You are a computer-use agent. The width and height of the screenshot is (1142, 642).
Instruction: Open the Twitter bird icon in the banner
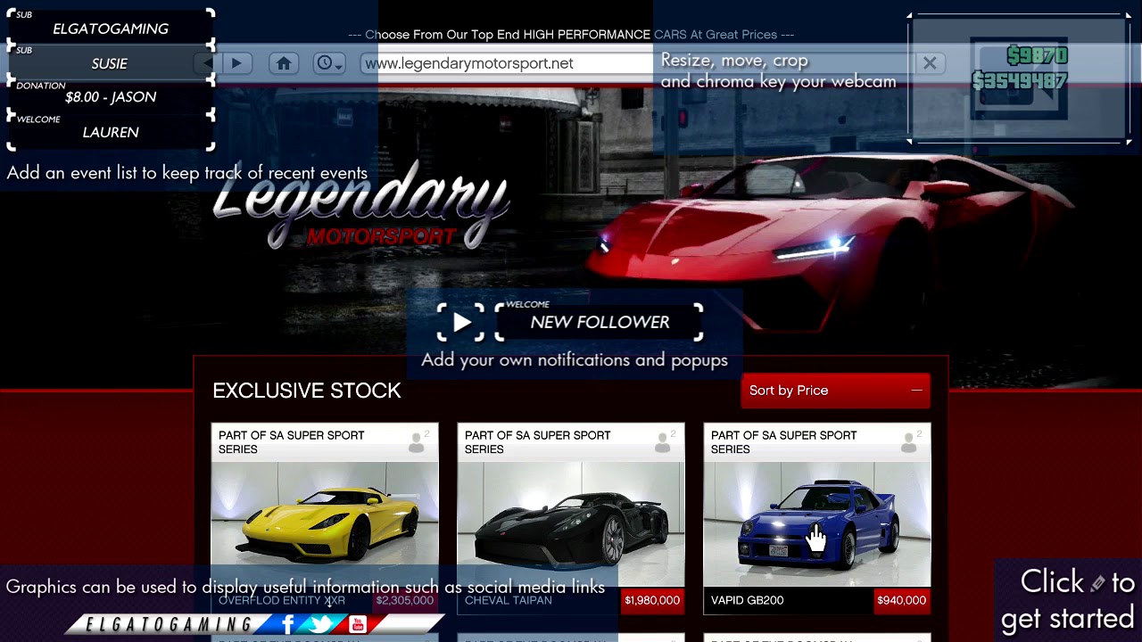pyautogui.click(x=321, y=624)
